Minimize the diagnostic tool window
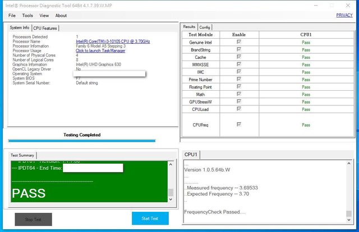Image resolution: width=359 pixels, height=232 pixels. [316, 5]
